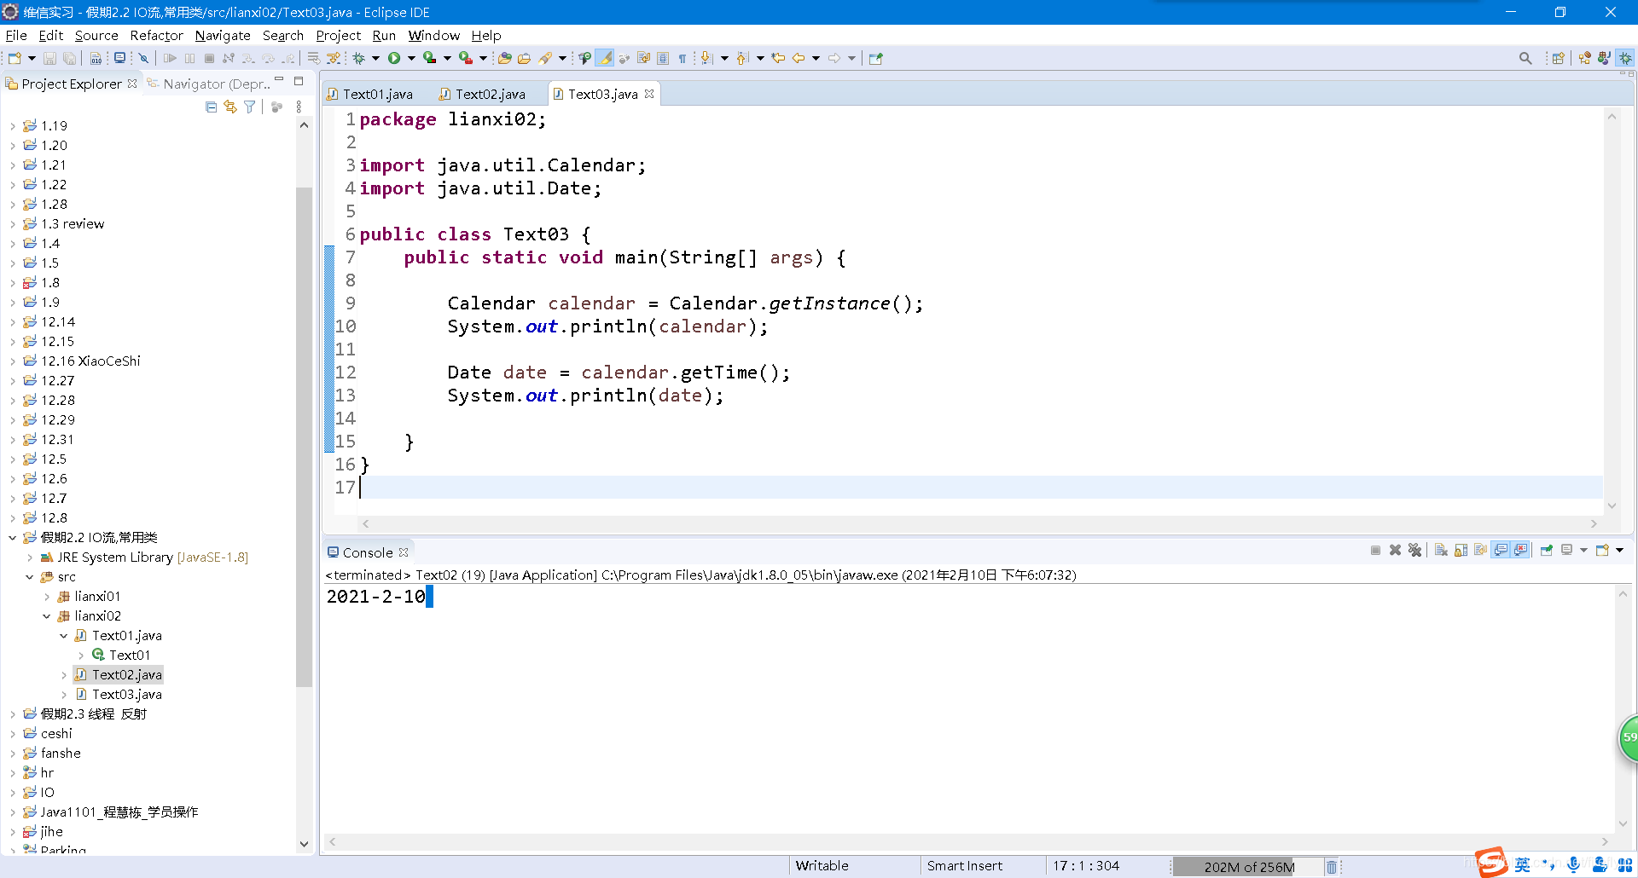1638x878 pixels.
Task: Toggle Show Console on standard out
Action: pyautogui.click(x=1501, y=550)
